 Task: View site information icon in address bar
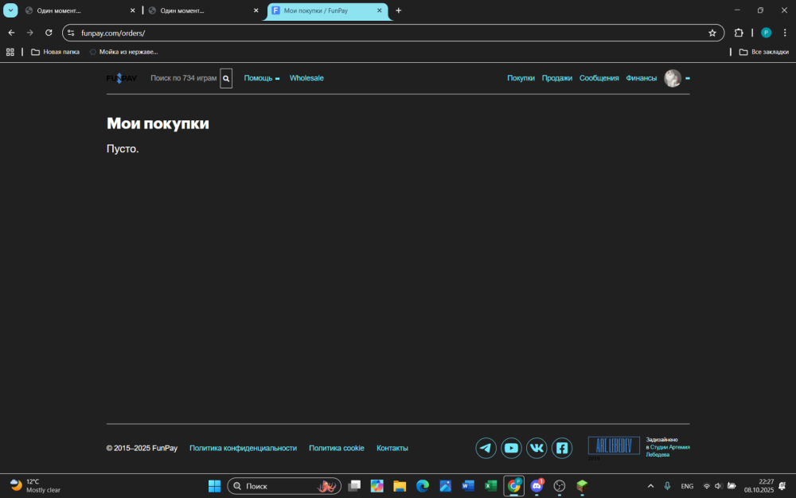[x=71, y=33]
